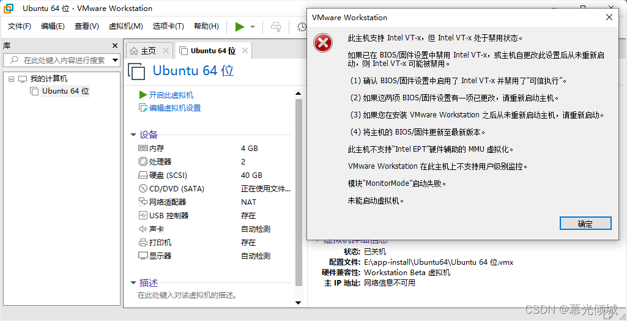The width and height of the screenshot is (627, 321).
Task: Click the CD/DVD (SATA) disc icon
Action: 143,189
